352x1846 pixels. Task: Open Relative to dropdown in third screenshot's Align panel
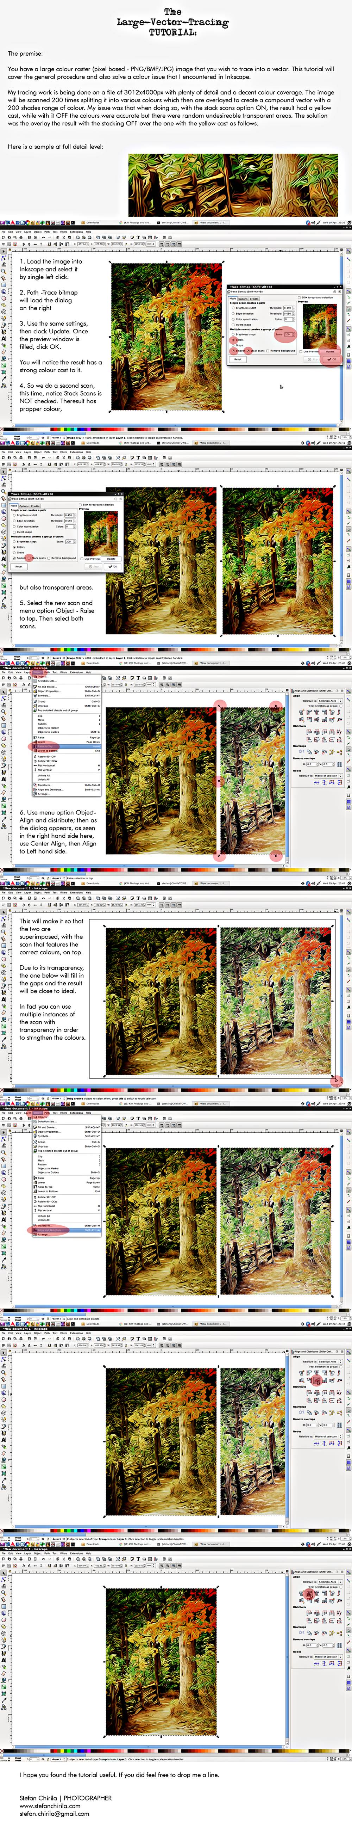click(x=330, y=701)
